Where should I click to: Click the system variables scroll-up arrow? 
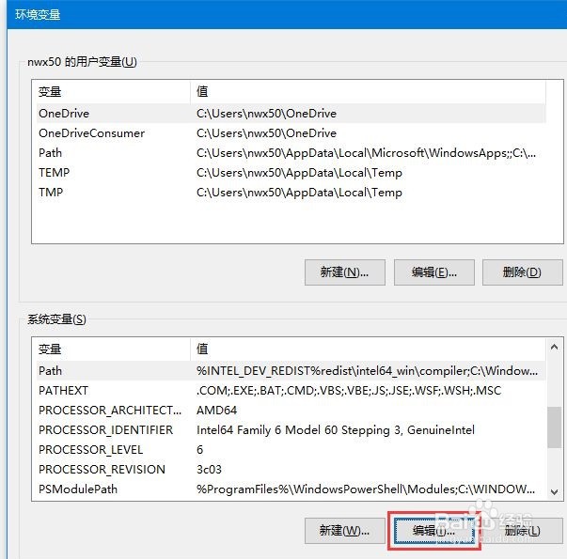click(x=554, y=347)
